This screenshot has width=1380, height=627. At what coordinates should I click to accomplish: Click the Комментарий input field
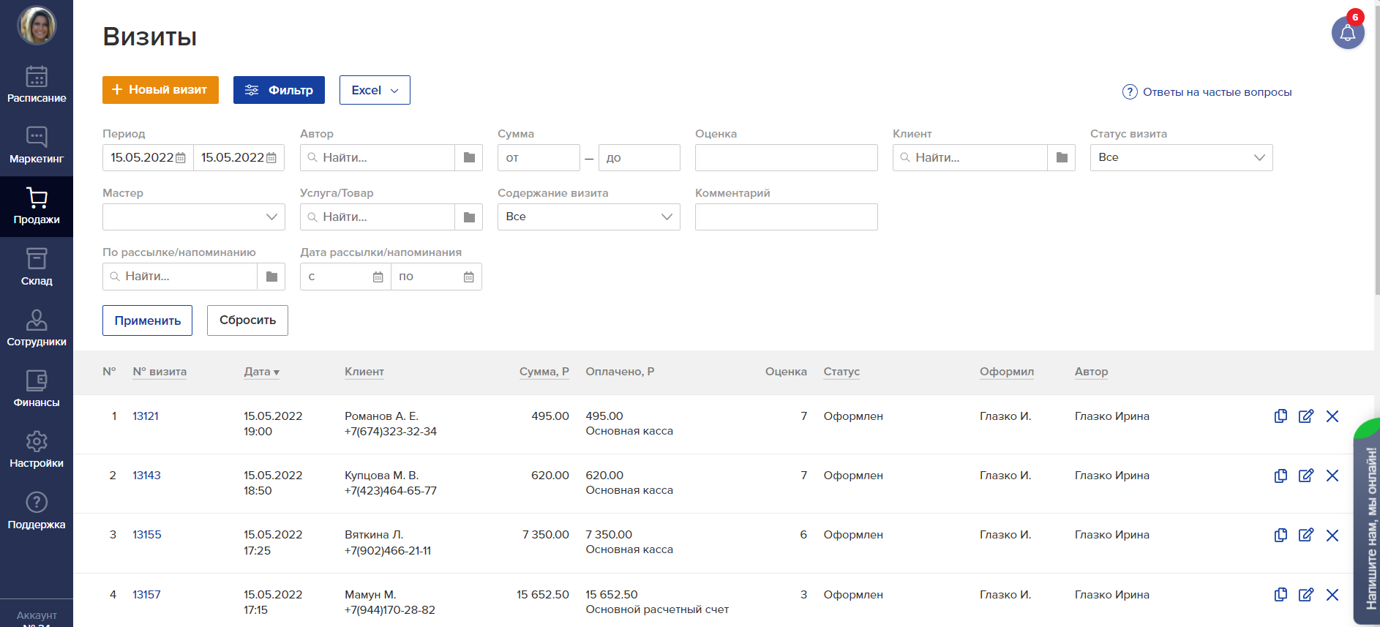pos(786,217)
